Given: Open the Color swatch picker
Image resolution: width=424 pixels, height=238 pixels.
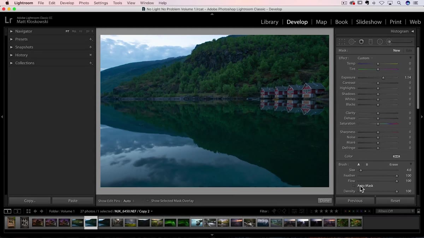Looking at the screenshot, I should (396, 156).
